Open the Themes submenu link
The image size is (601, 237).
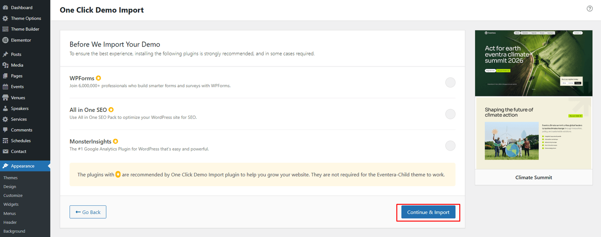[11, 178]
